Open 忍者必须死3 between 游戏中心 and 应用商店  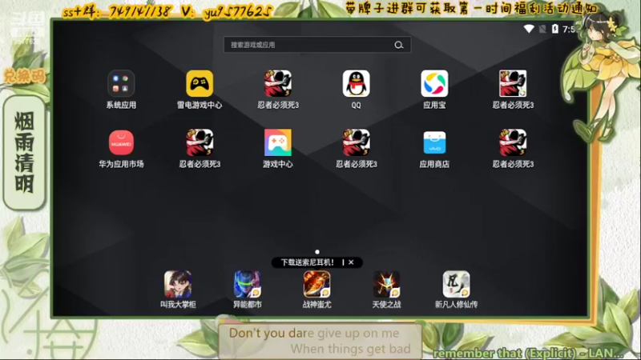click(x=356, y=142)
